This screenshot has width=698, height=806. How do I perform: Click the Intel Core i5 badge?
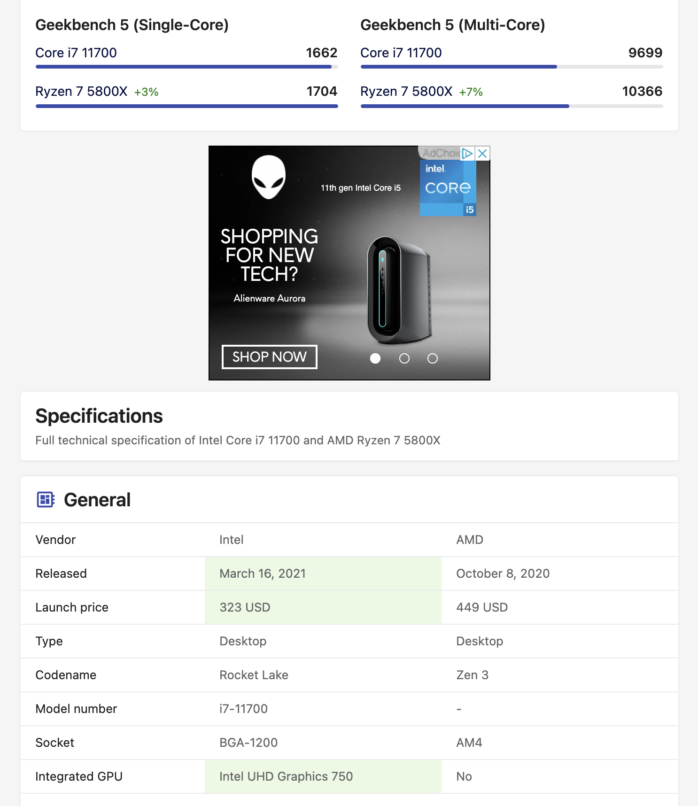click(448, 188)
